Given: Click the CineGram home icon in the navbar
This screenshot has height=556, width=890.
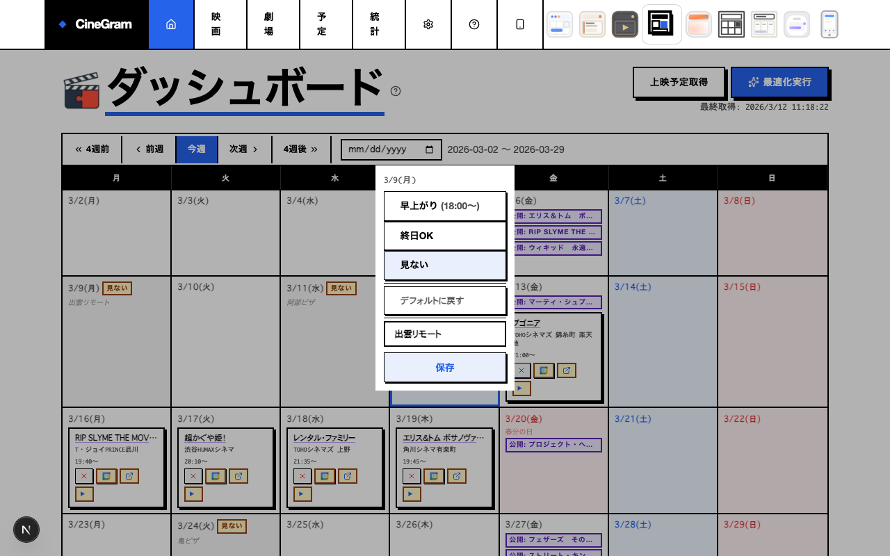Looking at the screenshot, I should pos(171,24).
